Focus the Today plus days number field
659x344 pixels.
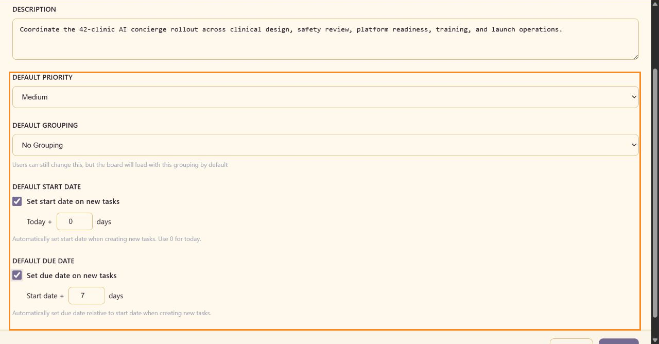(75, 221)
